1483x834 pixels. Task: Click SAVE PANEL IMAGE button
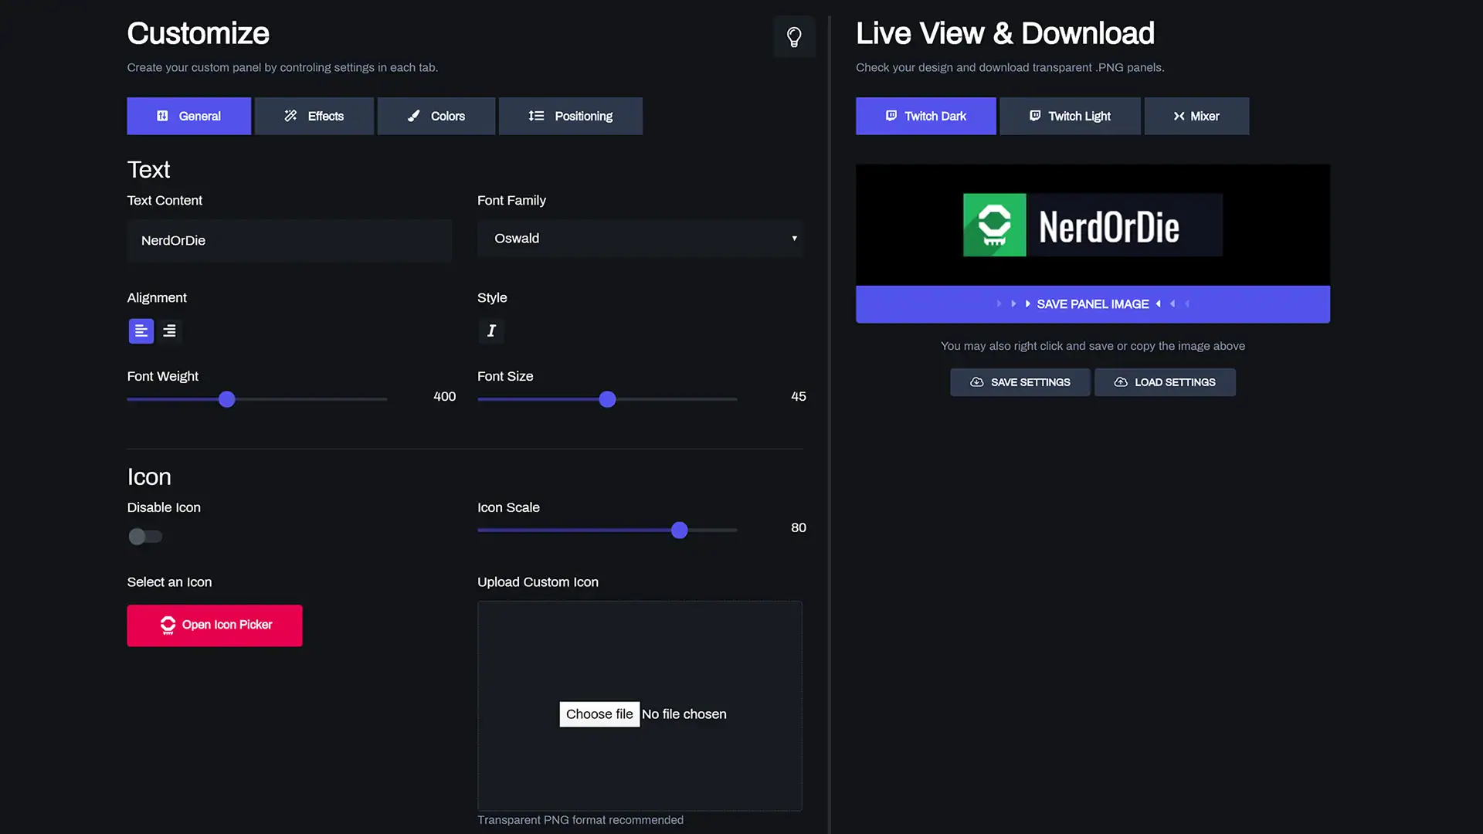point(1093,304)
